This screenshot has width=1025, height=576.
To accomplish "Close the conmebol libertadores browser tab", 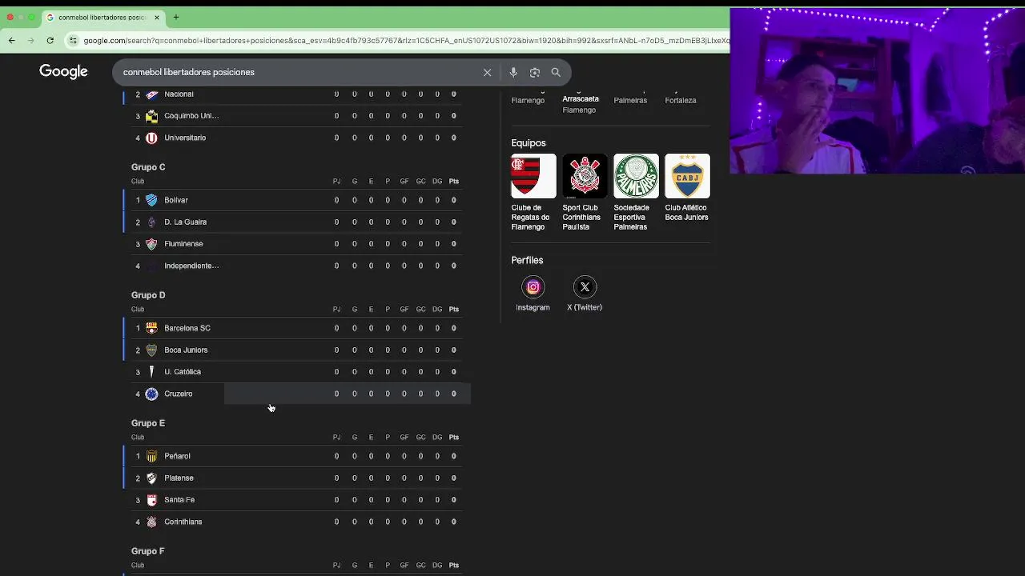I will click(157, 17).
